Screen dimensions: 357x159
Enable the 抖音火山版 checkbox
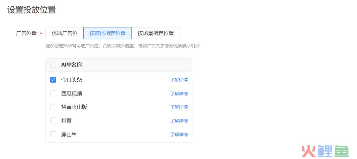pyautogui.click(x=53, y=107)
